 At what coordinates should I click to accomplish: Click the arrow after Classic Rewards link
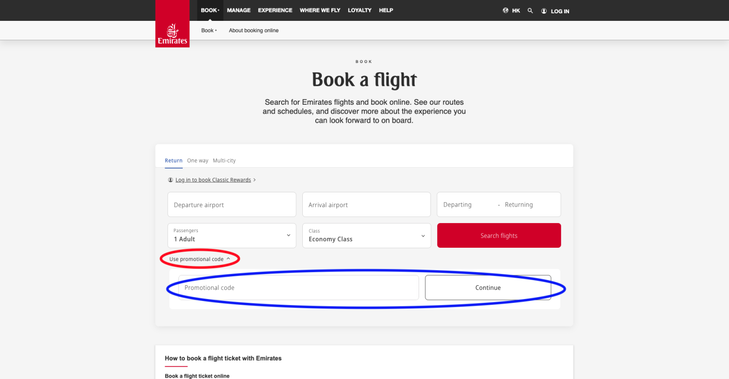tap(255, 180)
